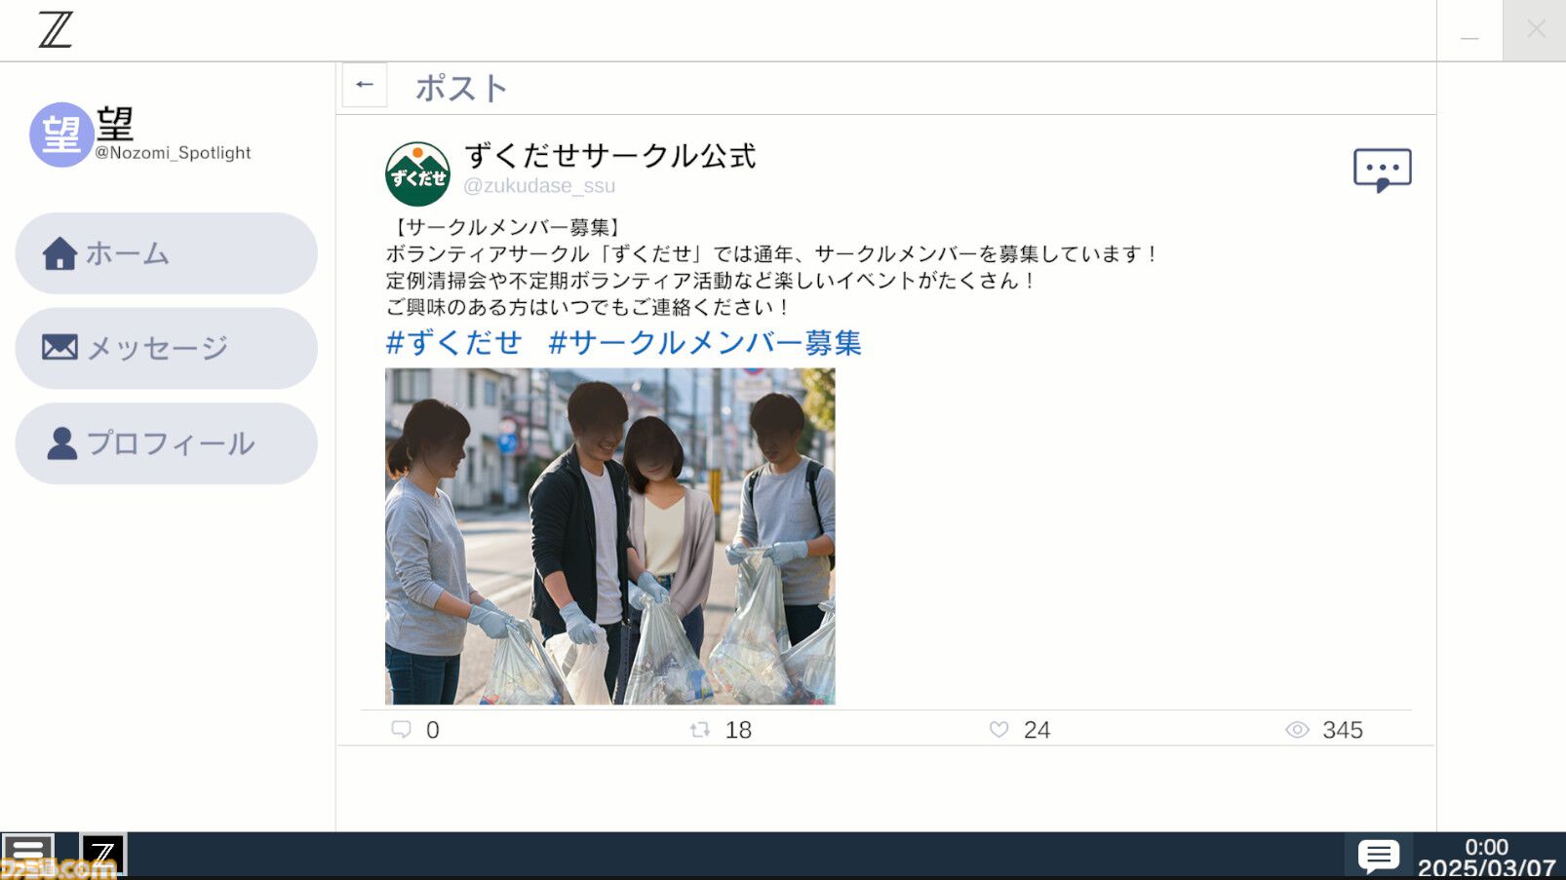The width and height of the screenshot is (1566, 880).
Task: Click the ずくだせ circle avatar
Action: 417,173
